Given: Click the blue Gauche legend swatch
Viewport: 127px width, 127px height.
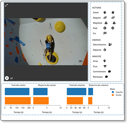Looking at the screenshot, I should [x=113, y=92].
